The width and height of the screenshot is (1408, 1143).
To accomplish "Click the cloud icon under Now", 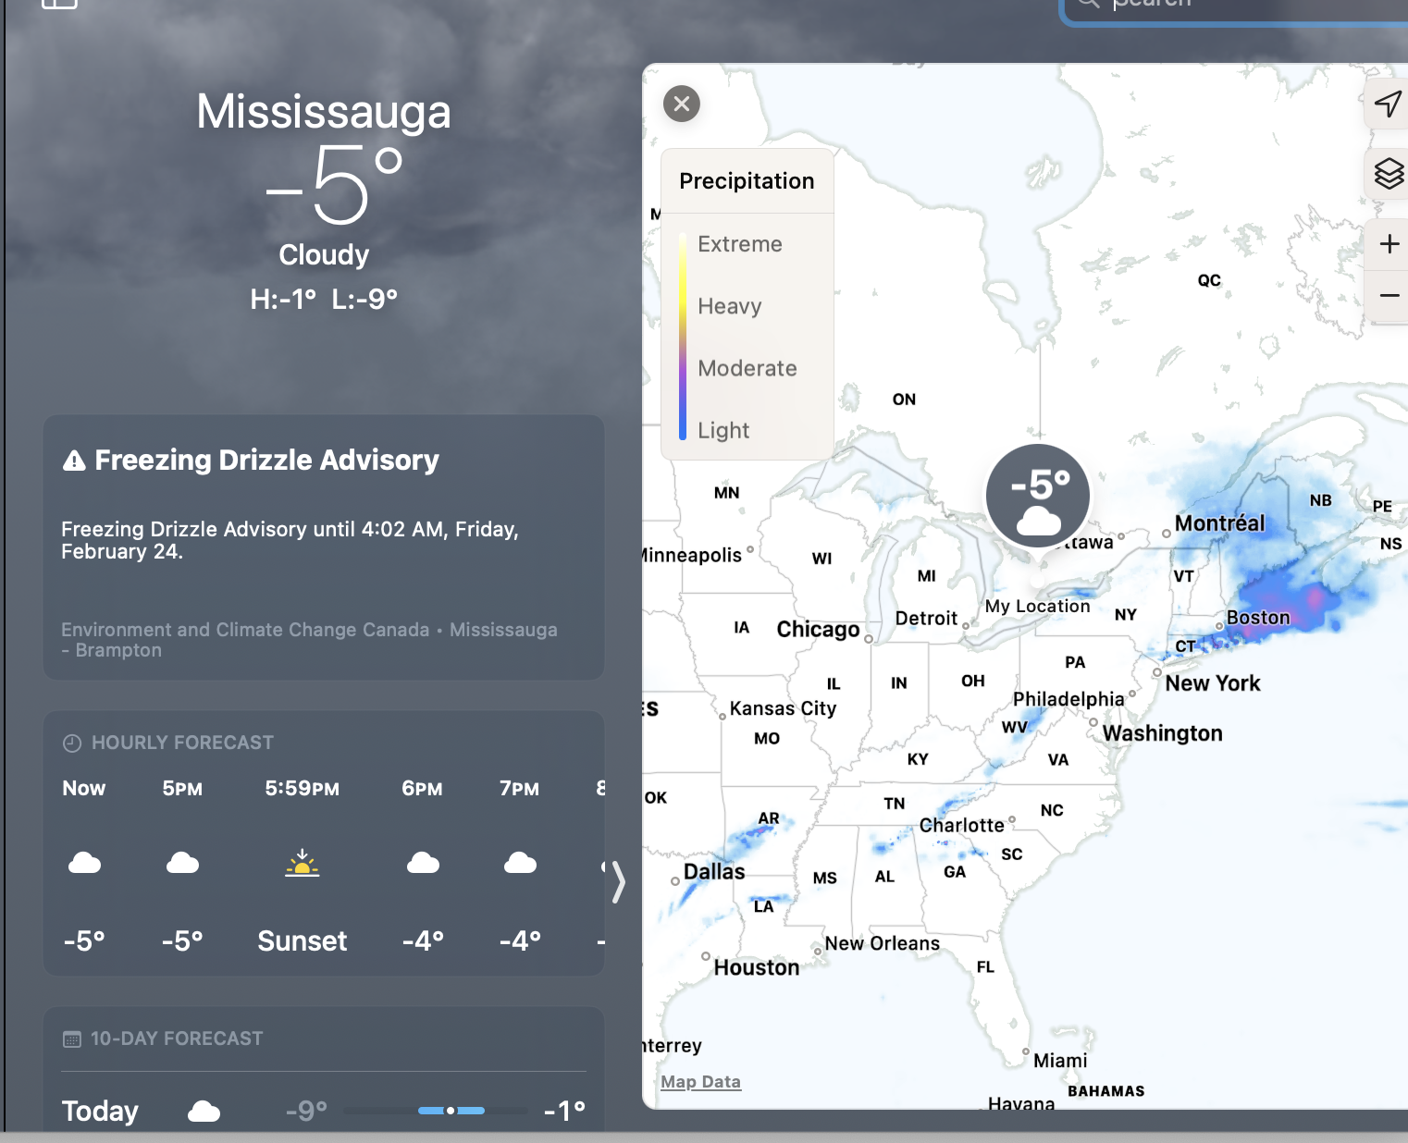I will [84, 863].
